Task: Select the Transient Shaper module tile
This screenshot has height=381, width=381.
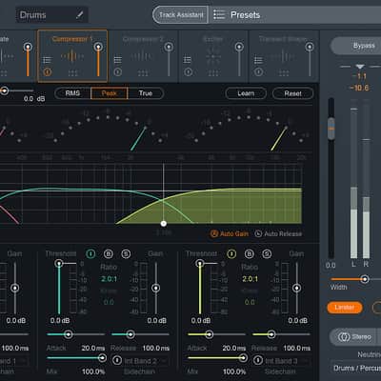Action: [284, 56]
